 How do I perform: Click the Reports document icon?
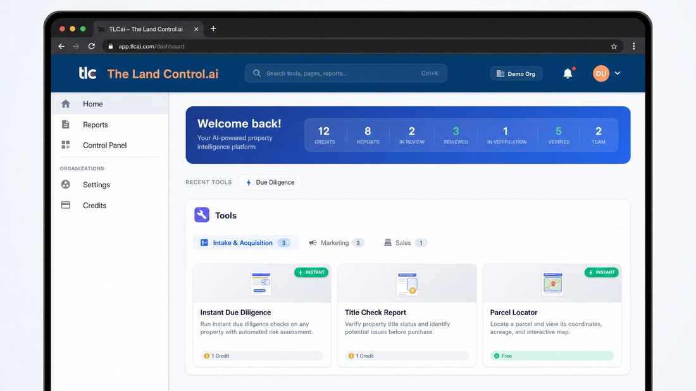point(66,124)
